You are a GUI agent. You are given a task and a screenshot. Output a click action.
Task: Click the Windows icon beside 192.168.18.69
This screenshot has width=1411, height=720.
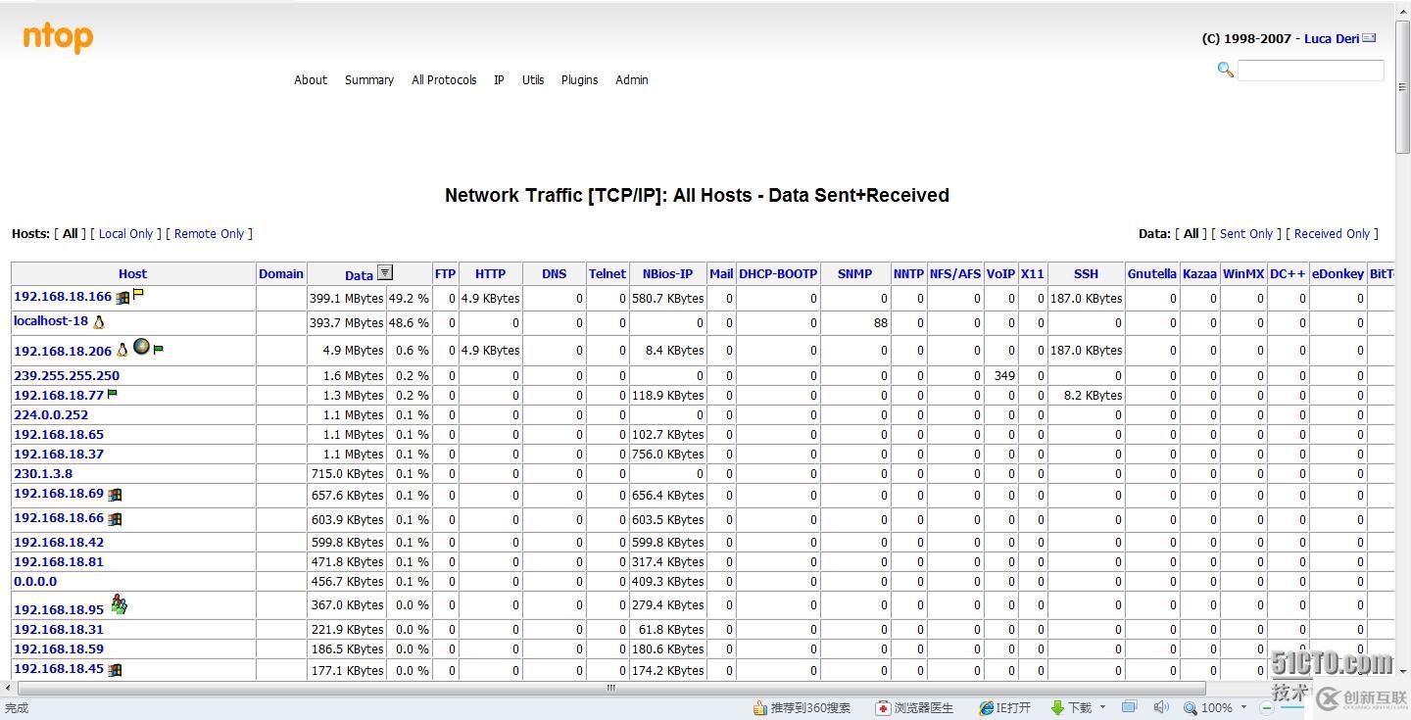pyautogui.click(x=115, y=495)
